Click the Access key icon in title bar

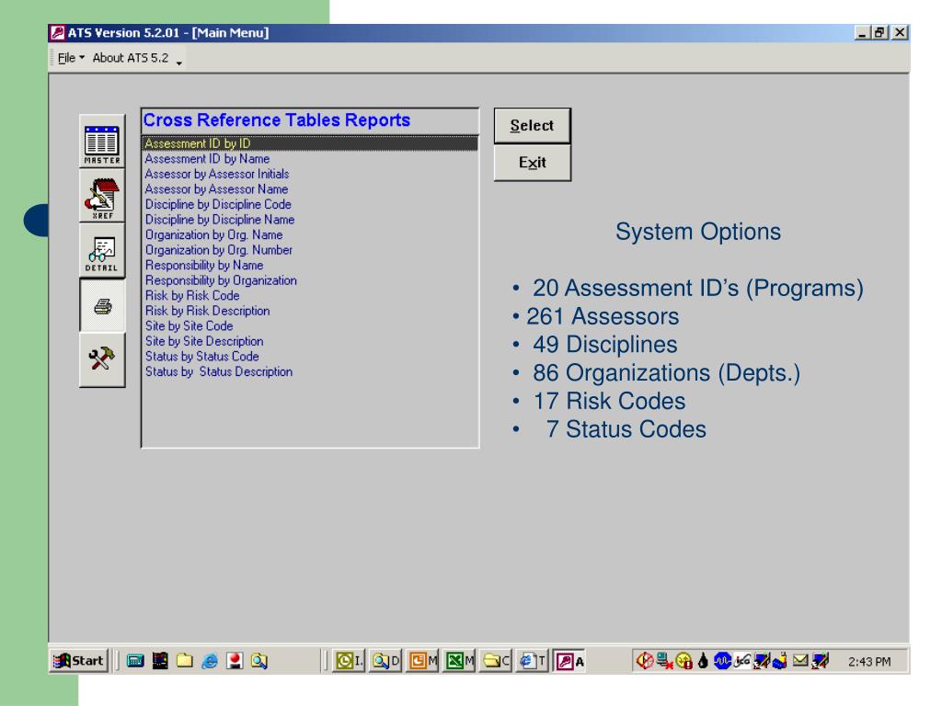pyautogui.click(x=58, y=32)
